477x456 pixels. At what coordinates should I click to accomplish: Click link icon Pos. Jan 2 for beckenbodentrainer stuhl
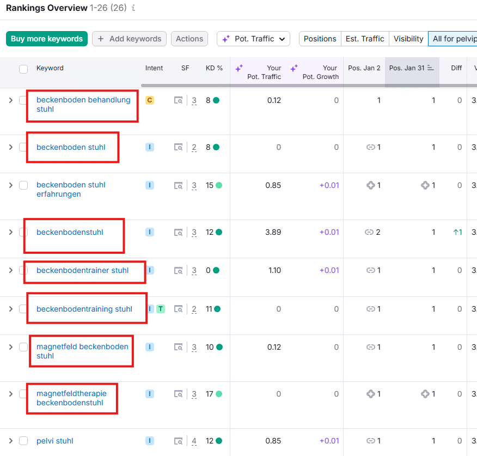point(370,270)
